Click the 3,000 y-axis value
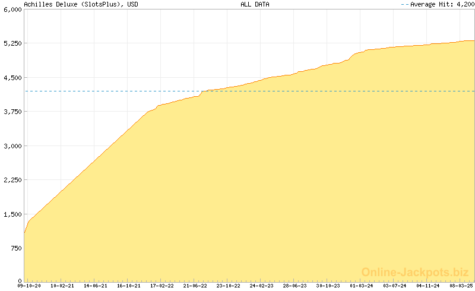This screenshot has height=291, width=475. (x=12, y=146)
